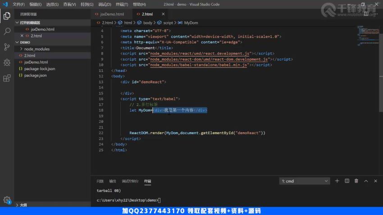
Task: Click the MyDom breadcrumb item
Action: click(191, 22)
